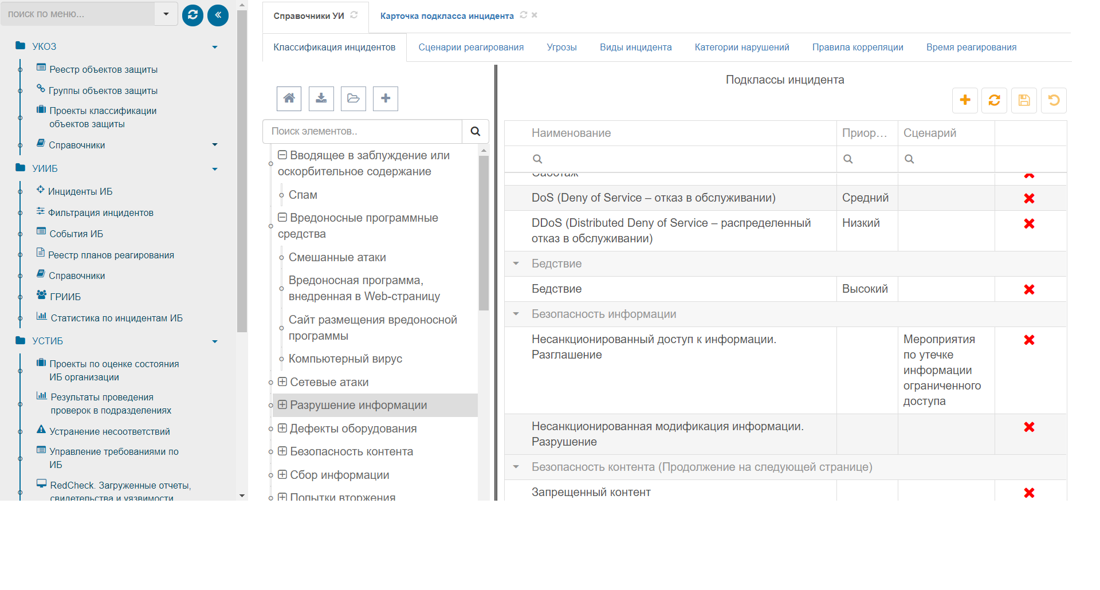Image resolution: width=1100 pixels, height=590 pixels.
Task: Delete the Бедствие row with red cross
Action: pos(1029,289)
